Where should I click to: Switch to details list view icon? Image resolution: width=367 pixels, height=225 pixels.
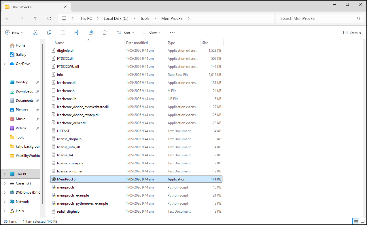356,222
